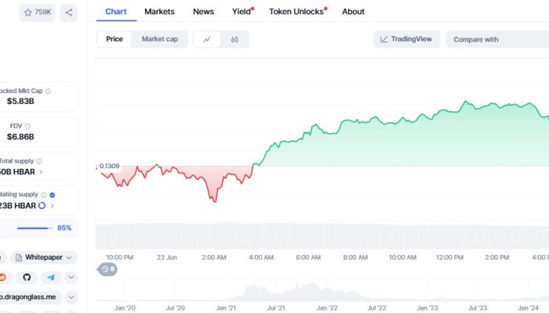Open the Markets tab
The width and height of the screenshot is (549, 313).
click(x=159, y=12)
